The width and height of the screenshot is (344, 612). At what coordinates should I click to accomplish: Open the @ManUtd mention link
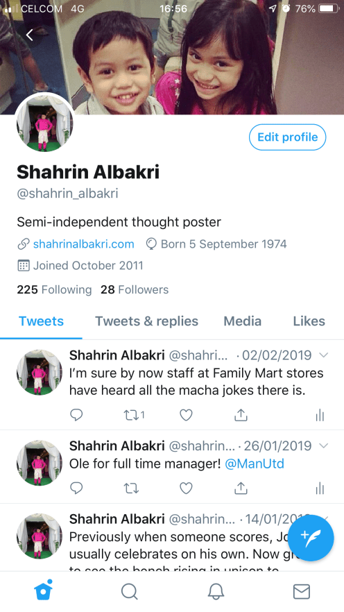coord(255,464)
